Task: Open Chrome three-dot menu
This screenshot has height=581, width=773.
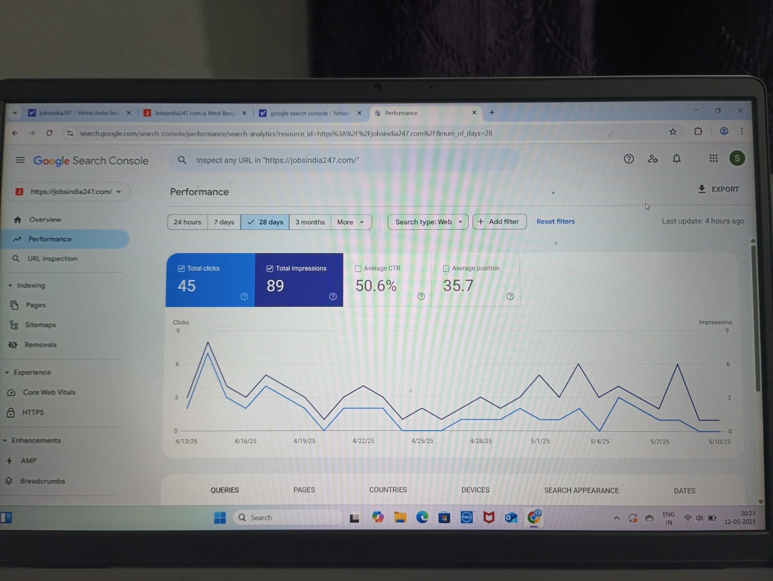Action: [742, 131]
